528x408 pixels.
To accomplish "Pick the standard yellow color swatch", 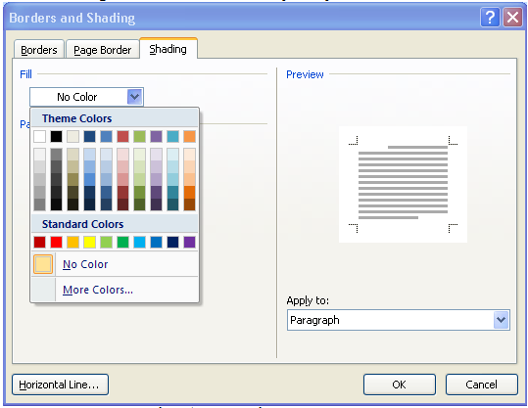I will [x=89, y=242].
